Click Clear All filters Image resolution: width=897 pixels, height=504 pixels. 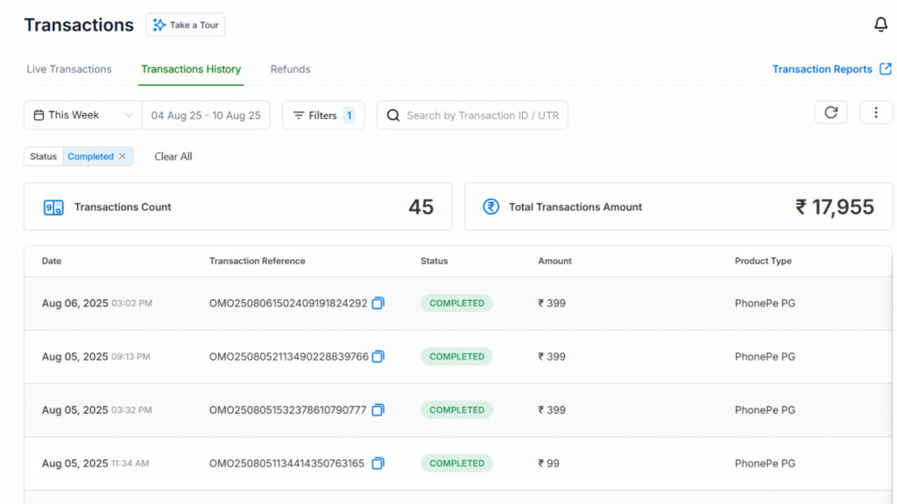click(x=173, y=157)
